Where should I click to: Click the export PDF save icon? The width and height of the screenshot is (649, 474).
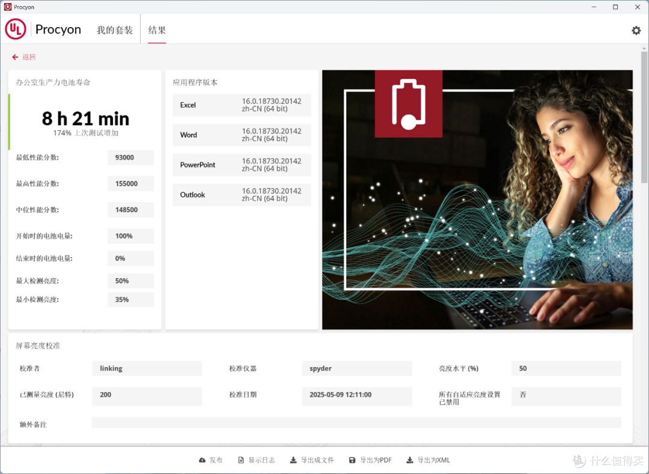point(352,460)
